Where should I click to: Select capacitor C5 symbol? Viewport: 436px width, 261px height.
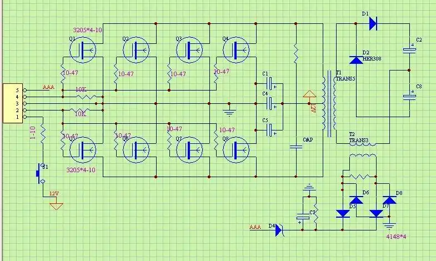click(271, 130)
